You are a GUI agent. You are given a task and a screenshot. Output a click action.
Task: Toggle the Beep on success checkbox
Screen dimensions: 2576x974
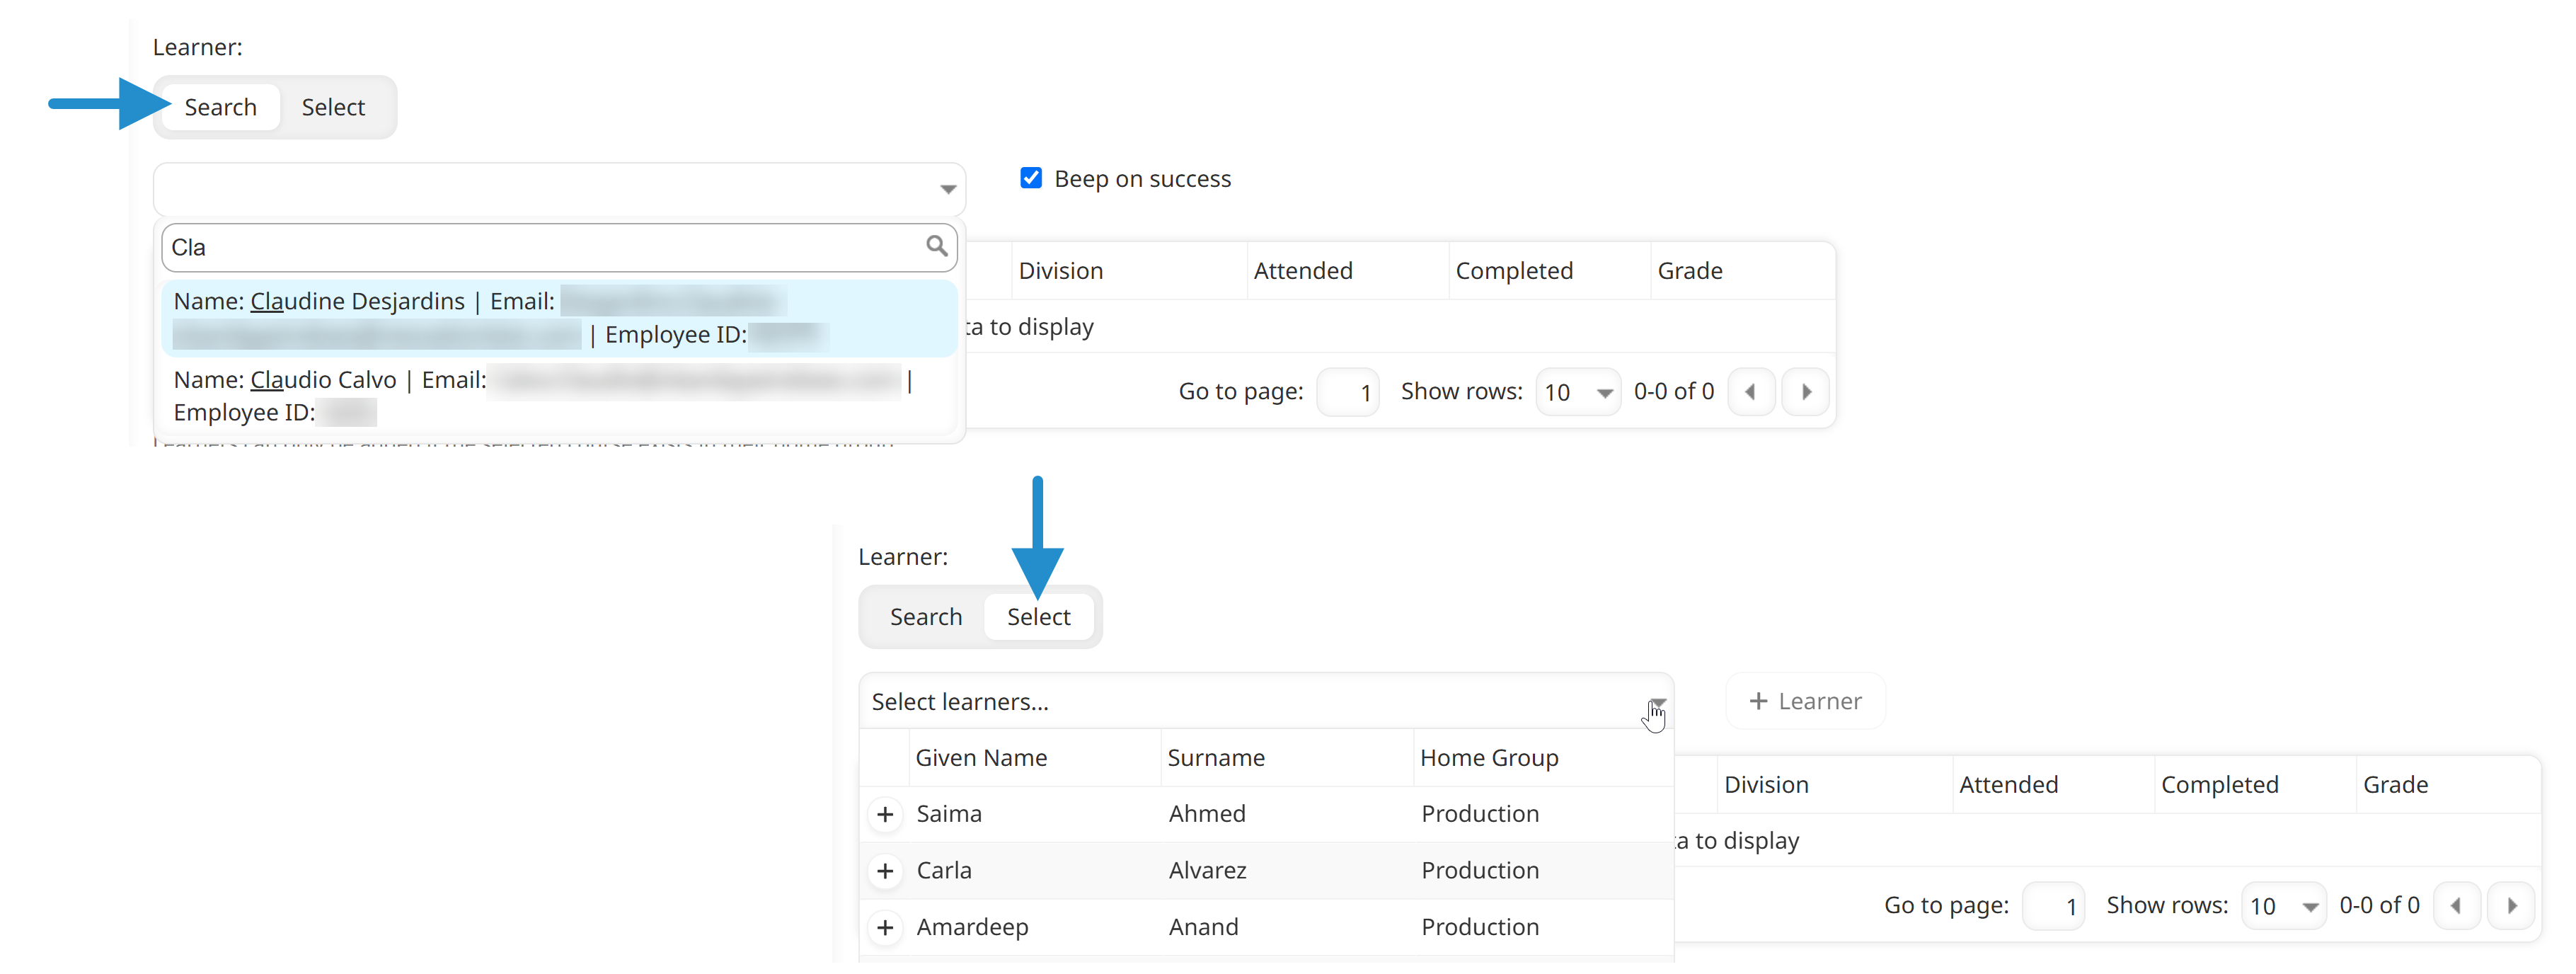1031,178
